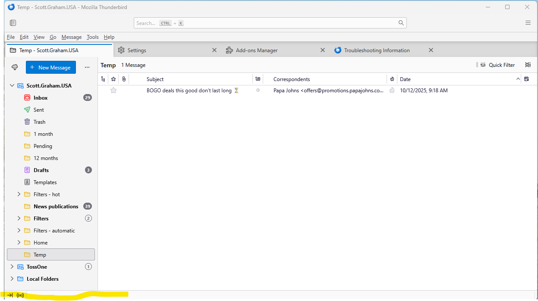538x301 pixels.
Task: Open the Help menu
Action: point(109,37)
